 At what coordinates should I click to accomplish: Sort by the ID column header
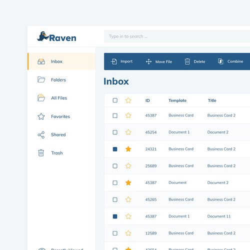pyautogui.click(x=147, y=100)
